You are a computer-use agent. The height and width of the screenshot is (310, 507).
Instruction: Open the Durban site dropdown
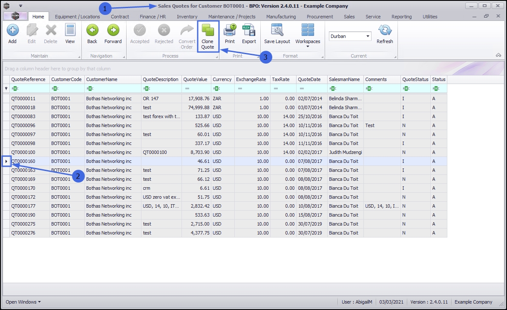[x=368, y=36]
